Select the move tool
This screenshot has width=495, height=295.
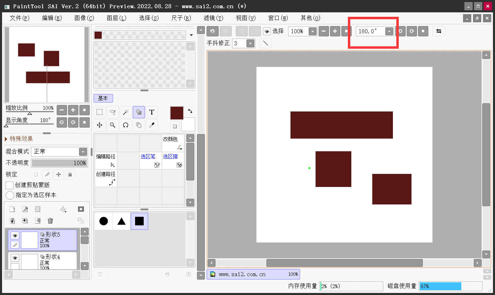[100, 125]
